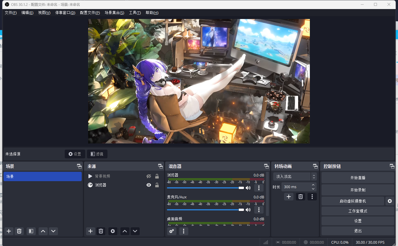Mute the 麦克风/Aux audio channel
The width and height of the screenshot is (398, 246).
[x=248, y=210]
